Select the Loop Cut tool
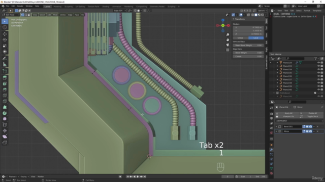 [5, 96]
